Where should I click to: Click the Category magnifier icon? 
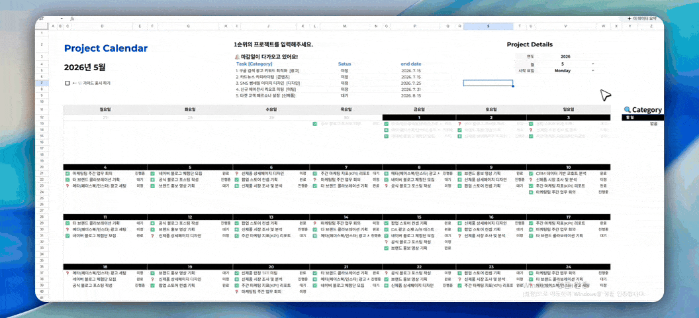[x=628, y=110]
